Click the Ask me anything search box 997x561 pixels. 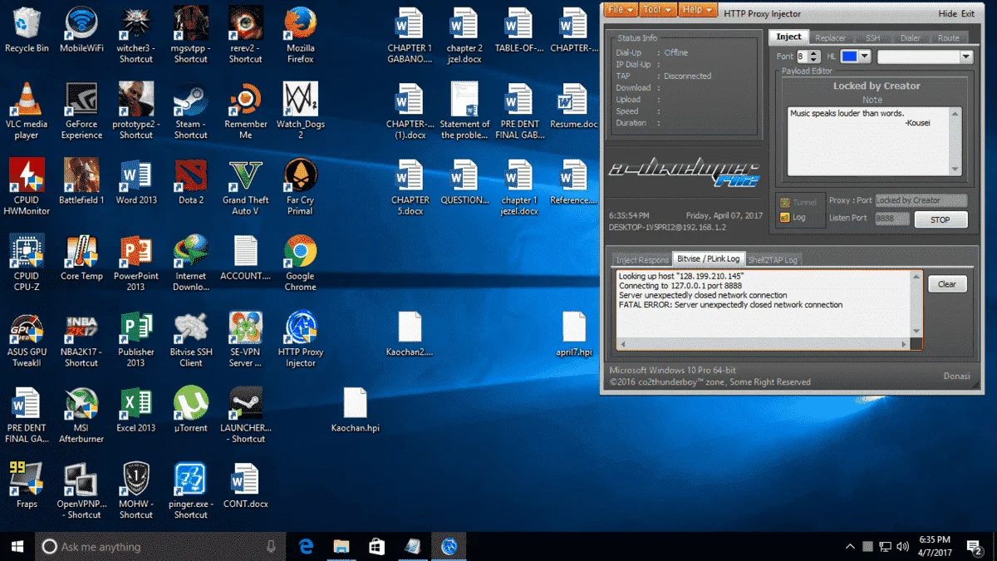(160, 546)
